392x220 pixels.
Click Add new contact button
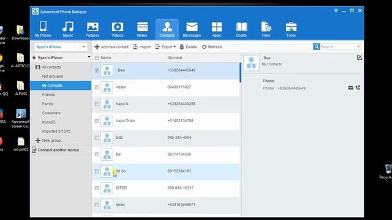click(x=111, y=47)
